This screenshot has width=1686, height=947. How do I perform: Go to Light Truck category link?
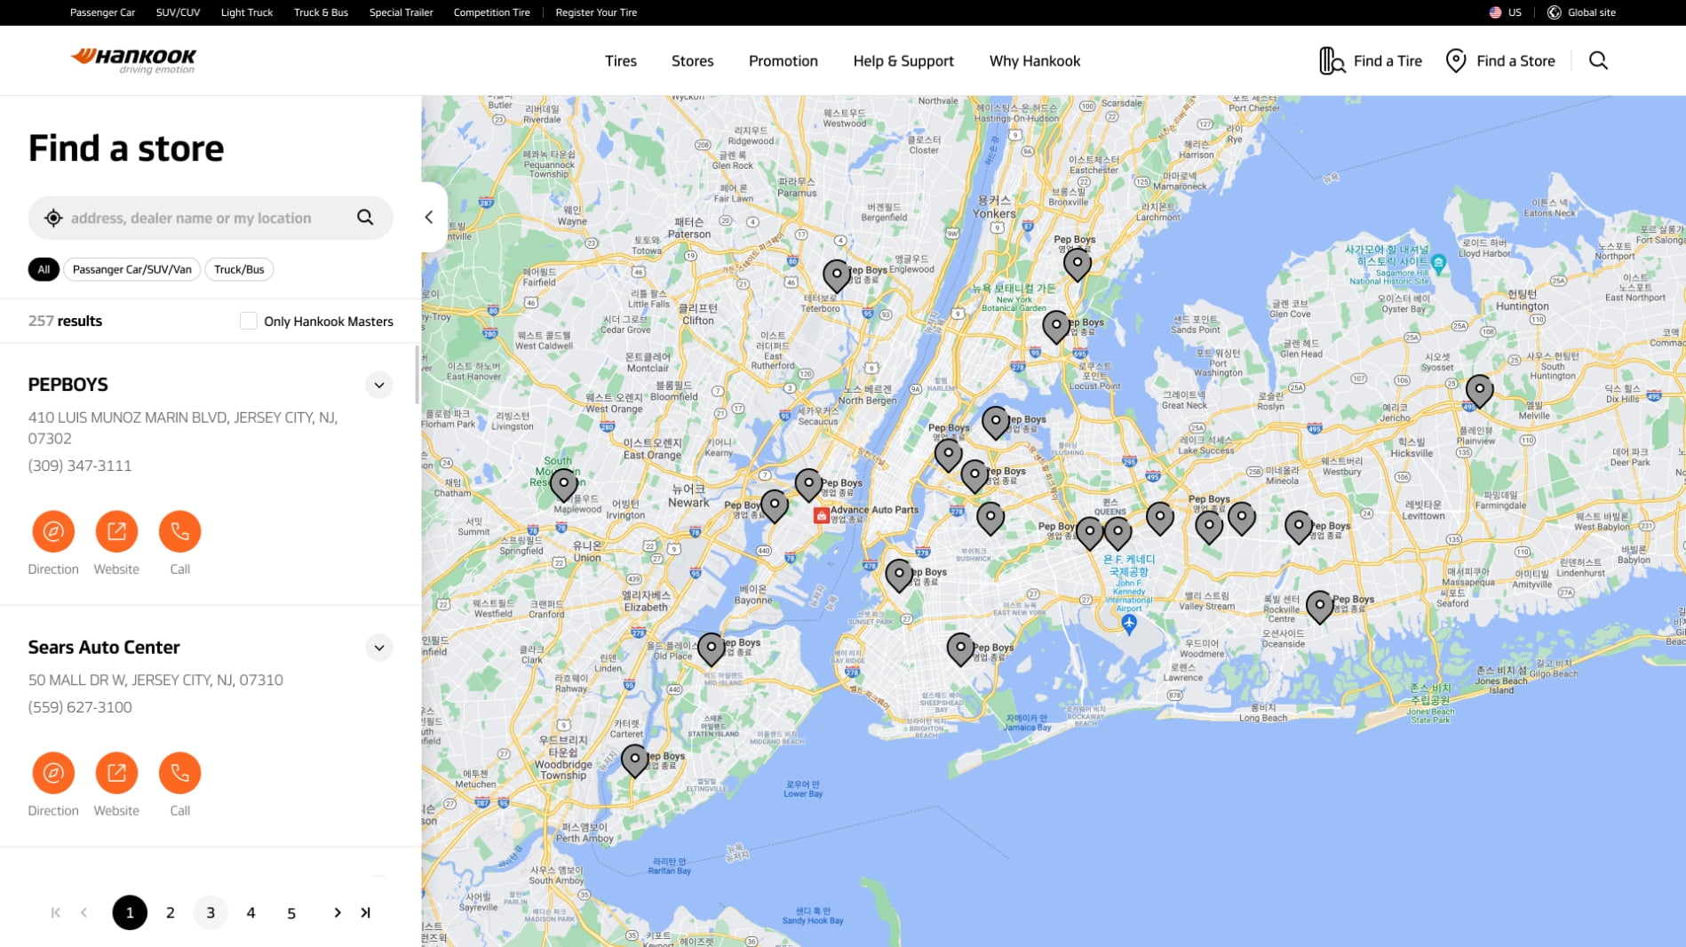[x=247, y=12]
